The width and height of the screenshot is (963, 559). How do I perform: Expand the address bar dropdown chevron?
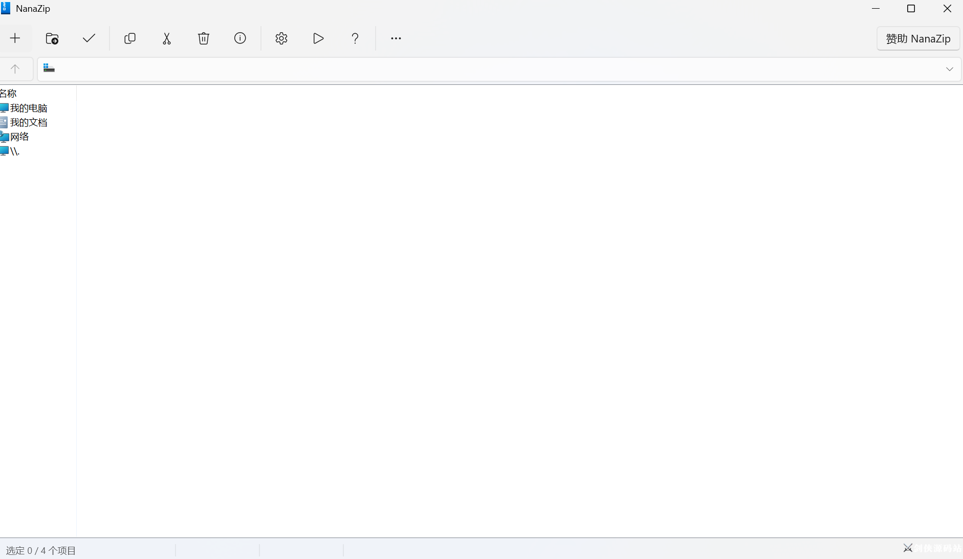(950, 69)
